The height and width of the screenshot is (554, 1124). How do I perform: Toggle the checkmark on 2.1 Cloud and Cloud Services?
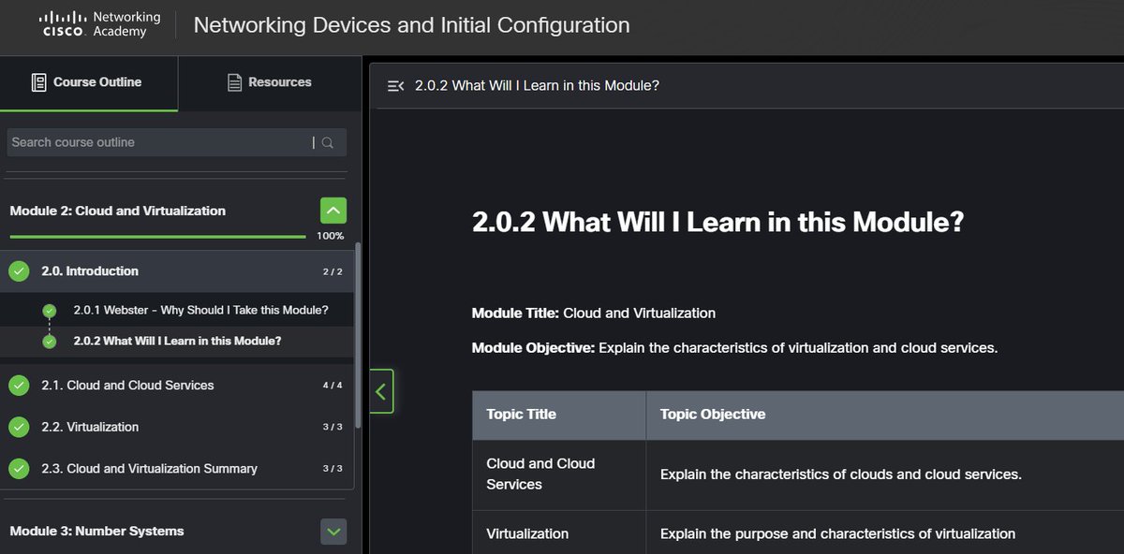coord(19,385)
